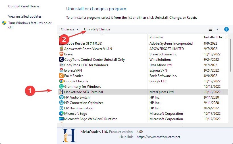Select Hankotrade MT4 Terminal name
The width and height of the screenshot is (233, 144).
tap(84, 92)
